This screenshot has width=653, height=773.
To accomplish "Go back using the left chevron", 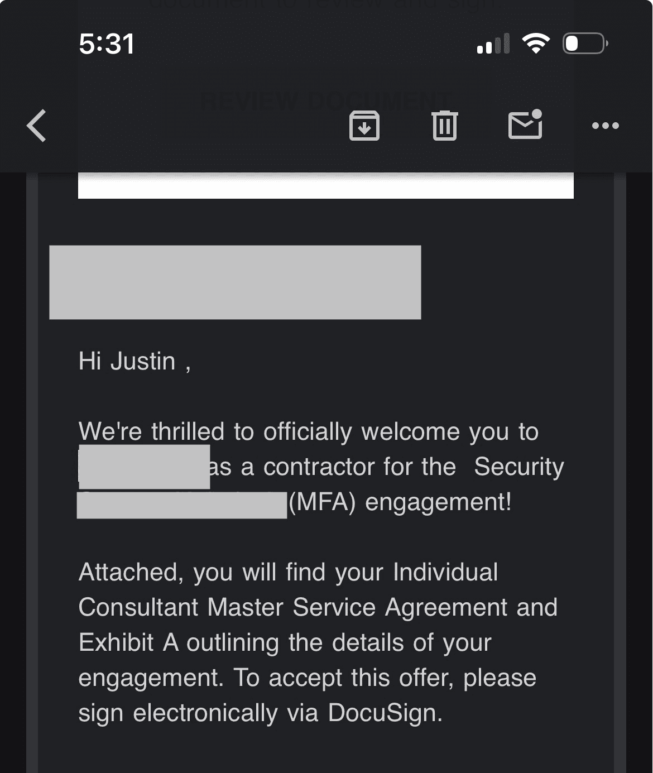I will click(x=36, y=126).
